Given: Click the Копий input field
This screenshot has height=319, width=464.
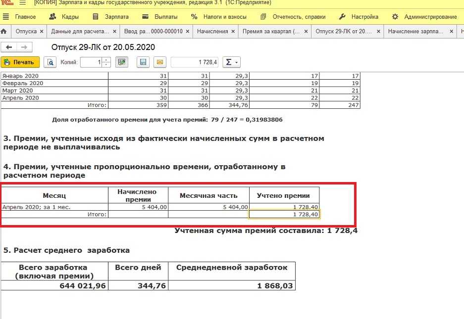Looking at the screenshot, I should [92, 62].
